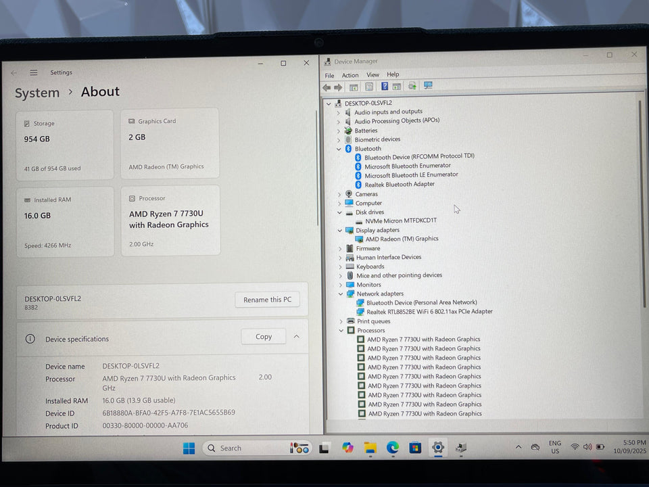Click the NVMe Micron disk drive icon
The height and width of the screenshot is (487, 649).
359,221
